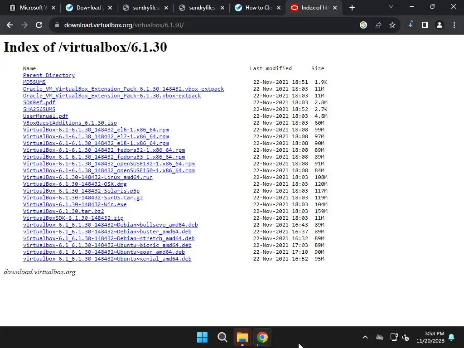Viewport: 464px width, 348px height.
Task: Open File Explorer from taskbar
Action: (x=242, y=337)
